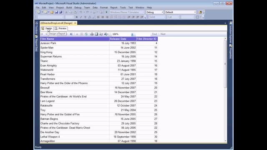Viewport: 267px width, 150px height.
Task: Click the Film Name column header
Action: tap(74, 39)
